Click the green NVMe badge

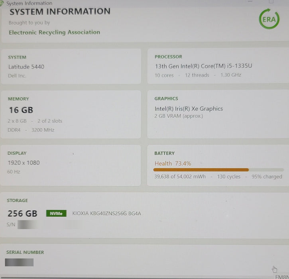(x=56, y=213)
